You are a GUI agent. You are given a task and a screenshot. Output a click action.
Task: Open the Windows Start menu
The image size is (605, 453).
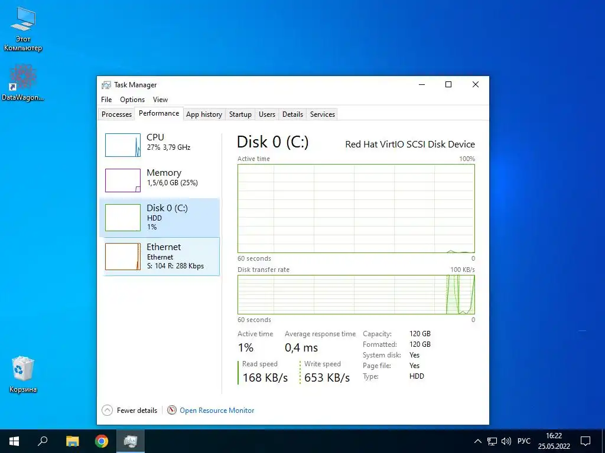[x=14, y=441]
